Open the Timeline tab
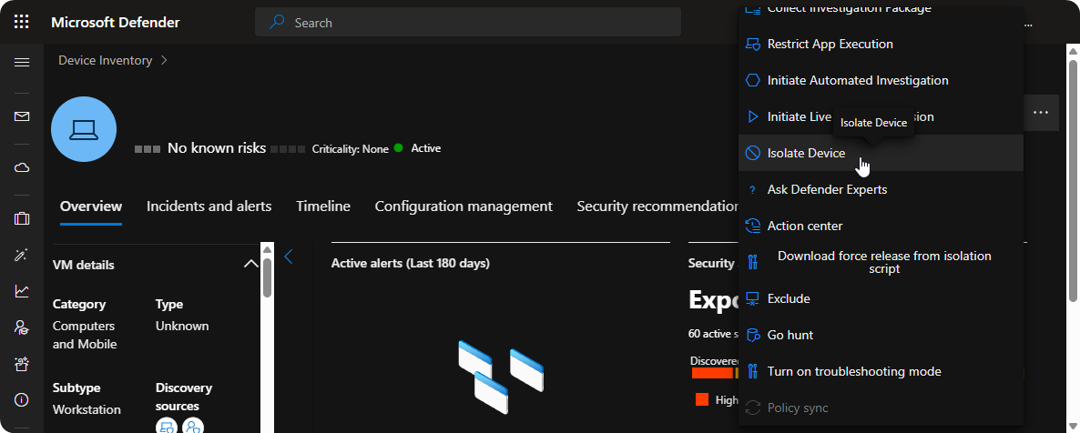The height and width of the screenshot is (433, 1080). (322, 206)
